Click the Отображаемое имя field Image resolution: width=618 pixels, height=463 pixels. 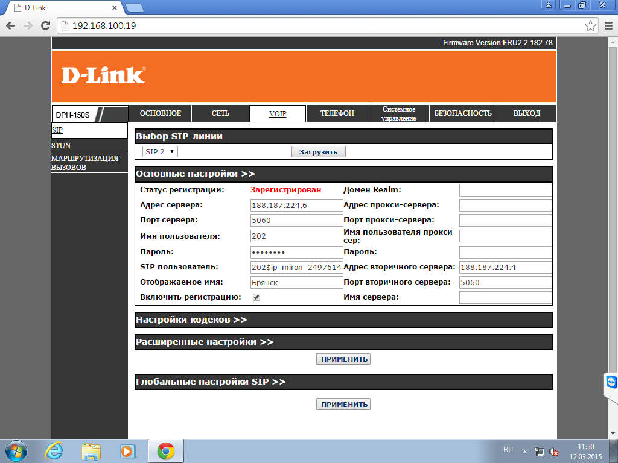[x=296, y=282]
